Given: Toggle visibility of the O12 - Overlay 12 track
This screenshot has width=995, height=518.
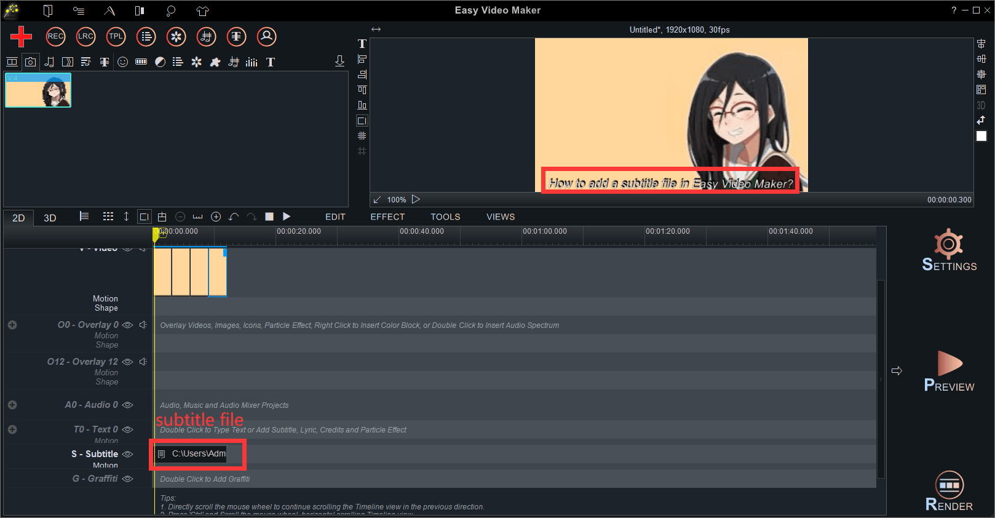Looking at the screenshot, I should coord(127,362).
